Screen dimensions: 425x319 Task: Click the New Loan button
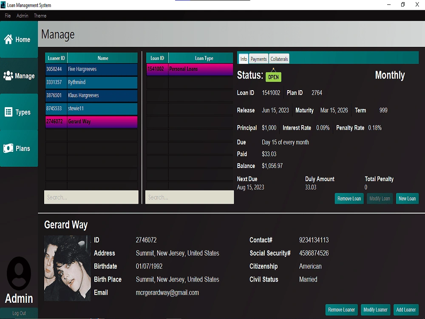pyautogui.click(x=407, y=199)
